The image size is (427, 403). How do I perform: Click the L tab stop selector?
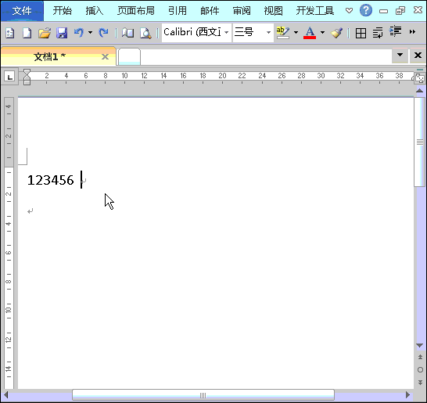[9, 77]
